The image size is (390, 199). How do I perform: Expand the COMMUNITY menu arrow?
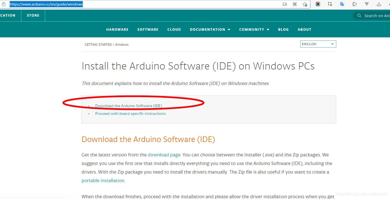[x=268, y=30]
